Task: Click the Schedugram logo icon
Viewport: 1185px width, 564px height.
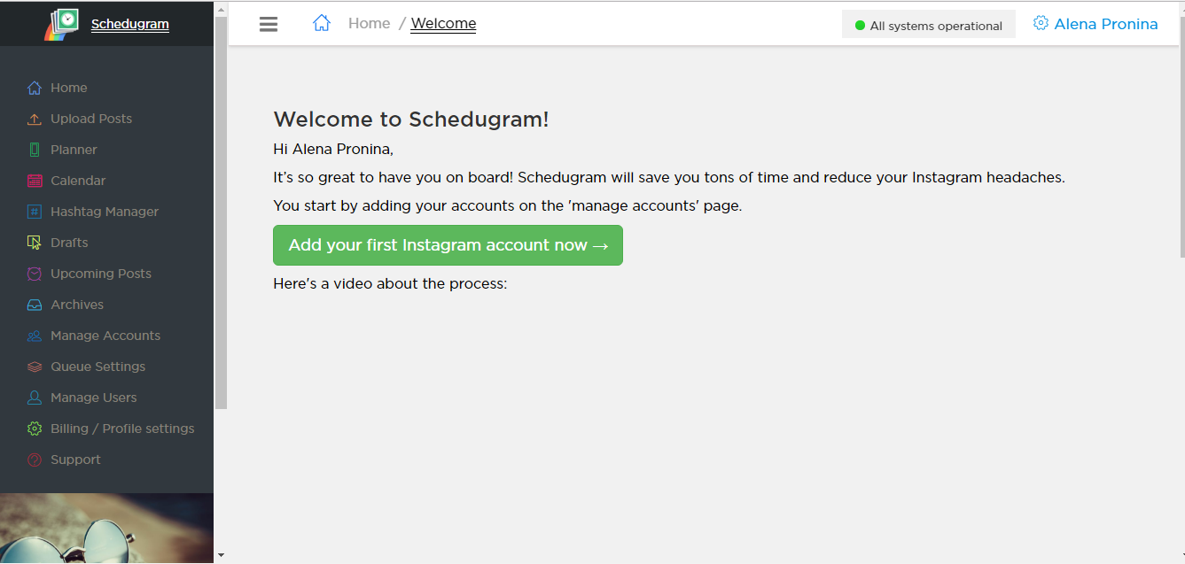Action: click(62, 24)
